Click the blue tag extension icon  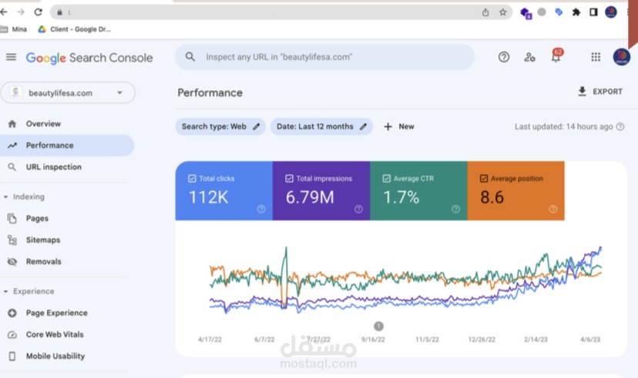(559, 12)
